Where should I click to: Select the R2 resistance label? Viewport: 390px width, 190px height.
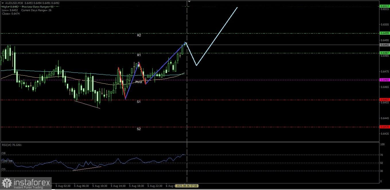point(139,35)
